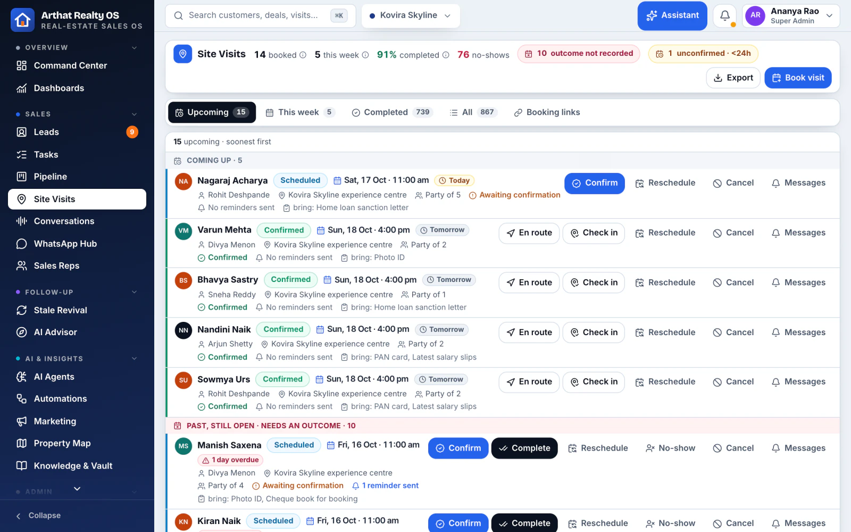Collapse the Sales sidebar section
This screenshot has height=532, width=851.
[x=135, y=114]
